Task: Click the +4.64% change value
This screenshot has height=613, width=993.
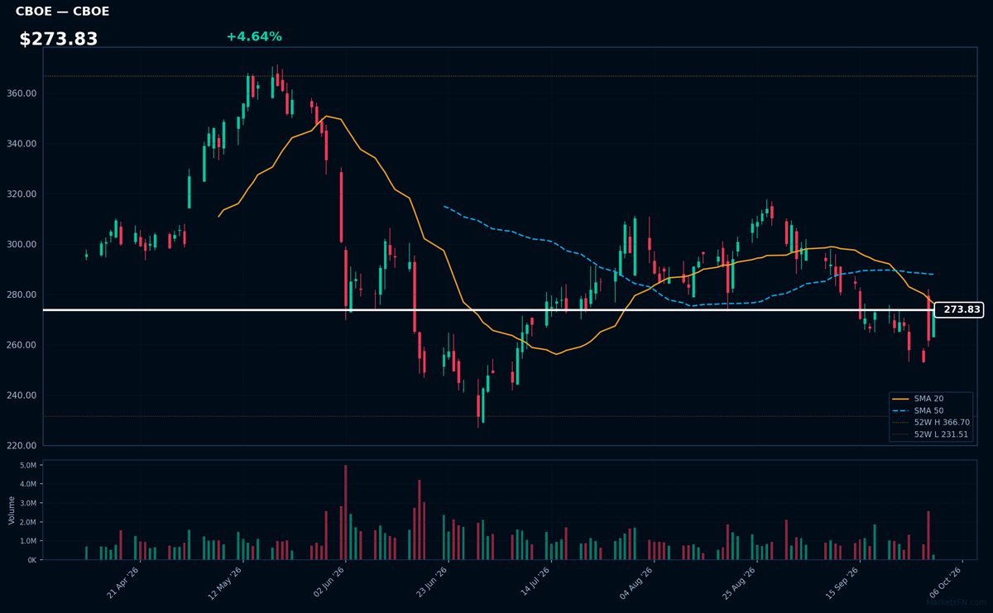Action: [254, 36]
